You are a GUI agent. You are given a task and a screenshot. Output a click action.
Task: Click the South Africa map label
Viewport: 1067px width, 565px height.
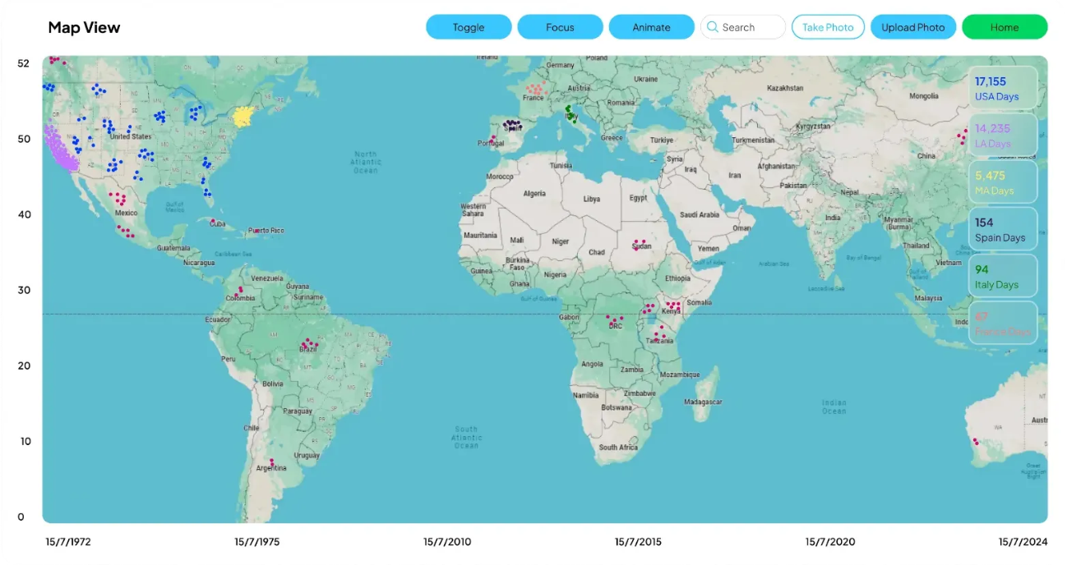pos(618,448)
